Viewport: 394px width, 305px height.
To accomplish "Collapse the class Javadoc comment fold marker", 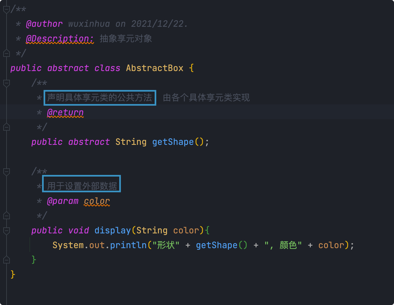I will tap(7, 9).
